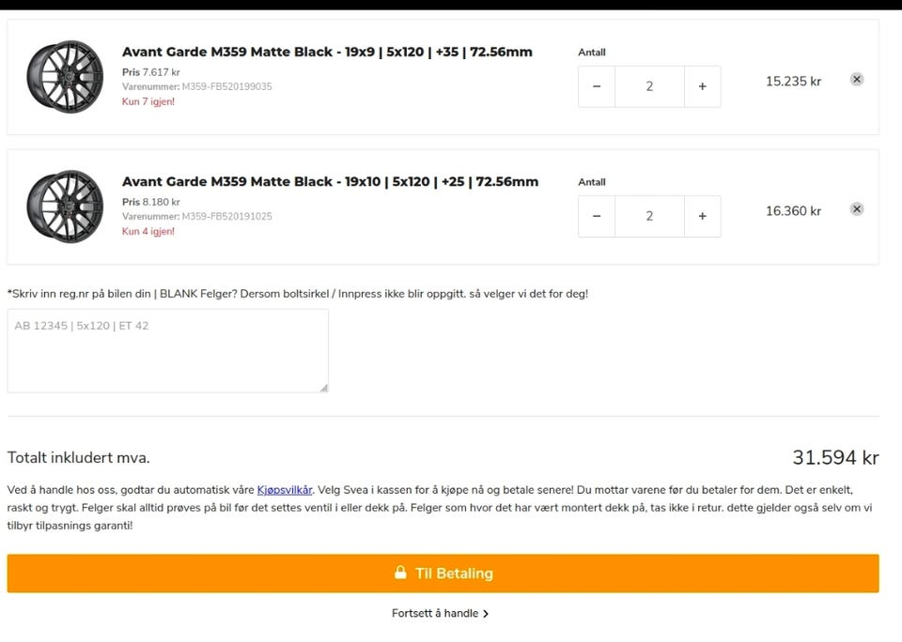Click quantity field for 19x9 wheel
Image resolution: width=902 pixels, height=642 pixels.
(x=649, y=86)
